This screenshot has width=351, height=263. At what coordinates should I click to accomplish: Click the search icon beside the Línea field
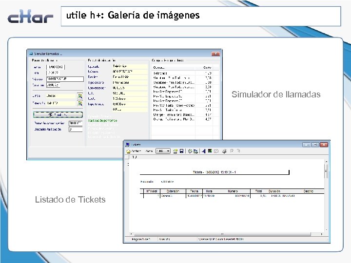tap(80, 96)
